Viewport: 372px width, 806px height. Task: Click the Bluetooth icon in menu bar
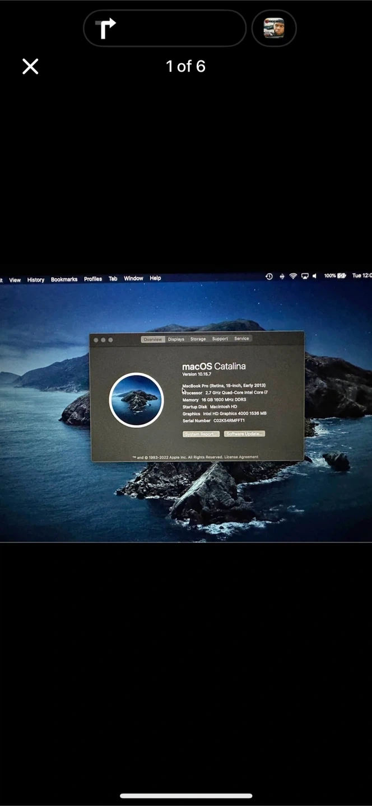[281, 277]
